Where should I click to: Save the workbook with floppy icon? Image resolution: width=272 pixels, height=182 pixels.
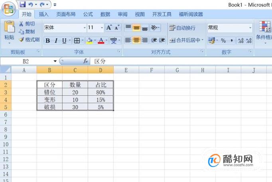click(x=23, y=4)
